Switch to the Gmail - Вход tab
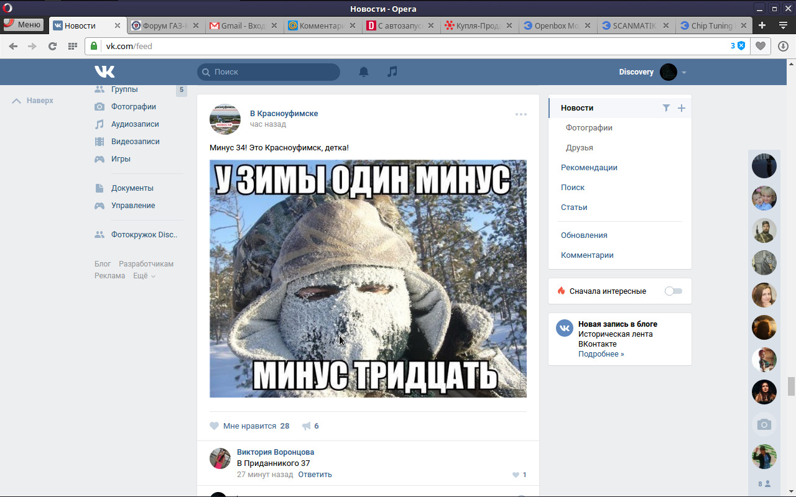796x497 pixels. [x=245, y=25]
